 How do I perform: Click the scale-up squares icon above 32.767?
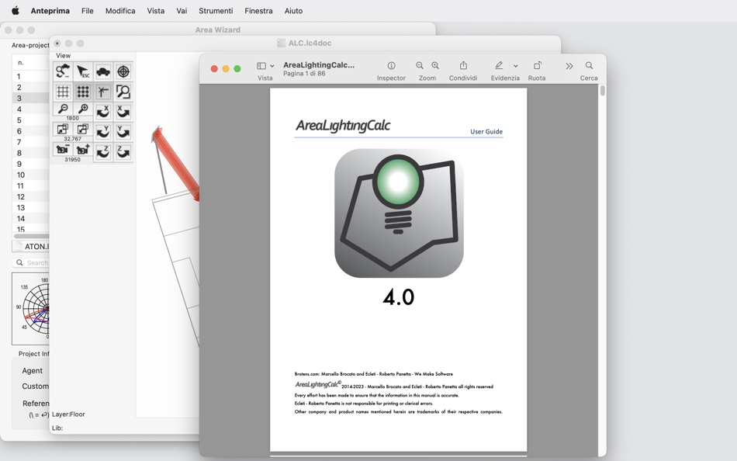(x=83, y=130)
